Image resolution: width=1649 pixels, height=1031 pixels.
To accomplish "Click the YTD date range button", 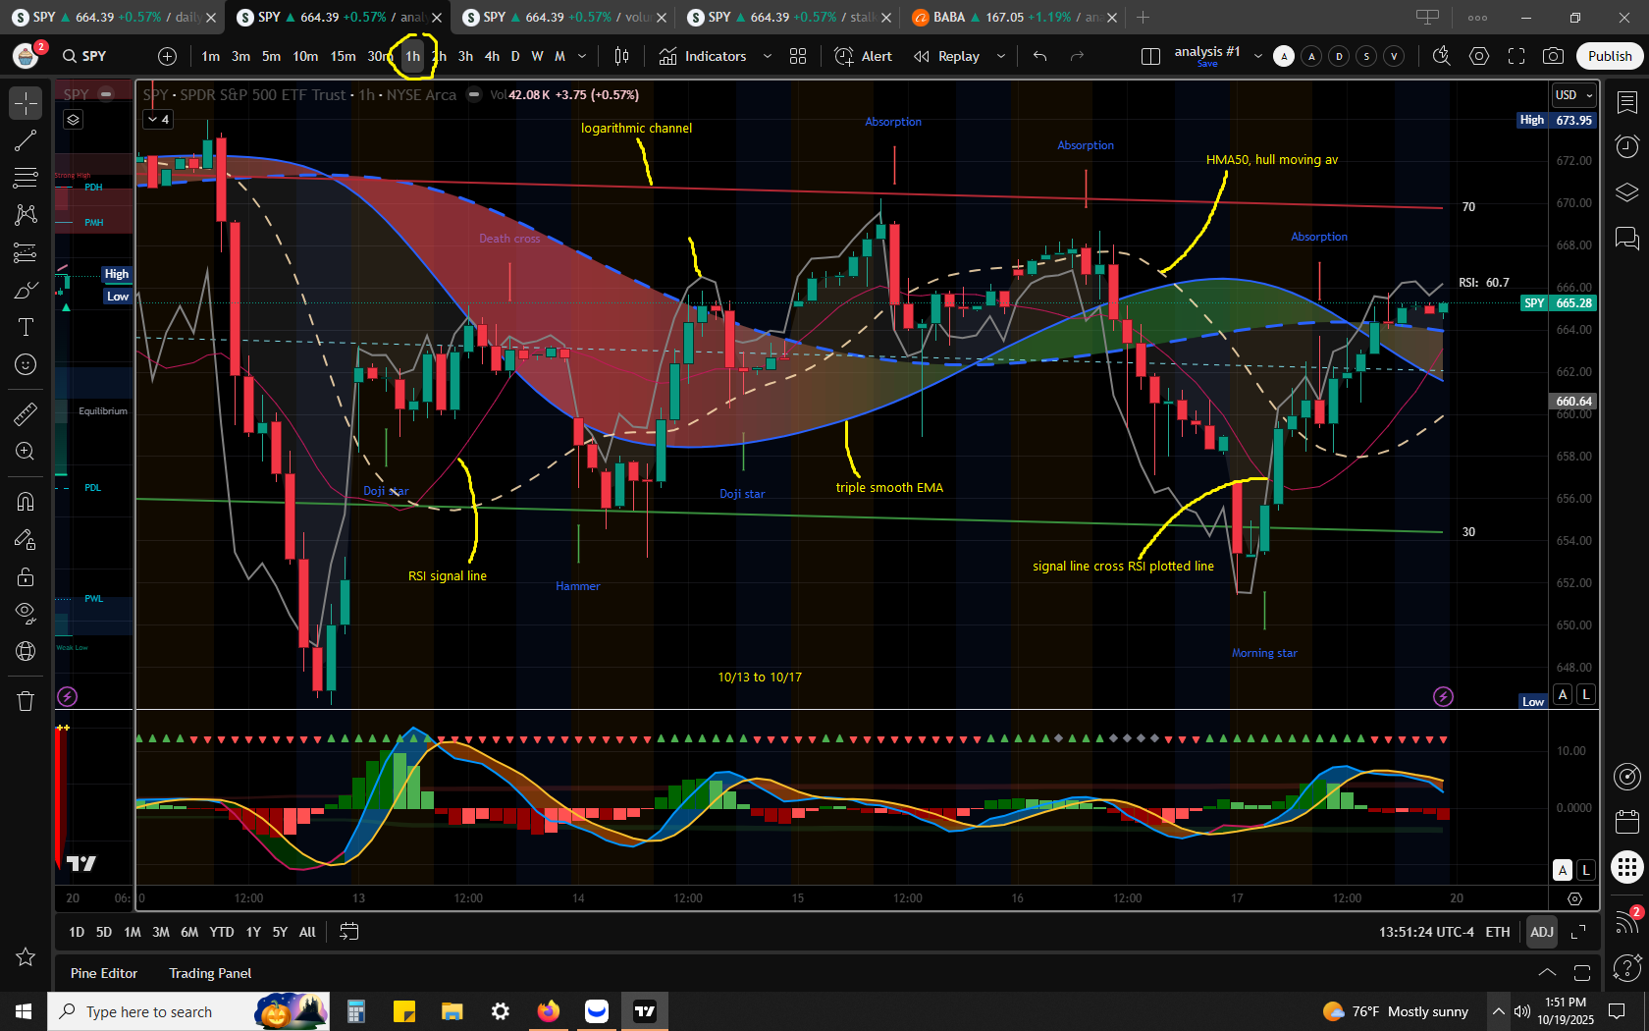I will tap(222, 932).
